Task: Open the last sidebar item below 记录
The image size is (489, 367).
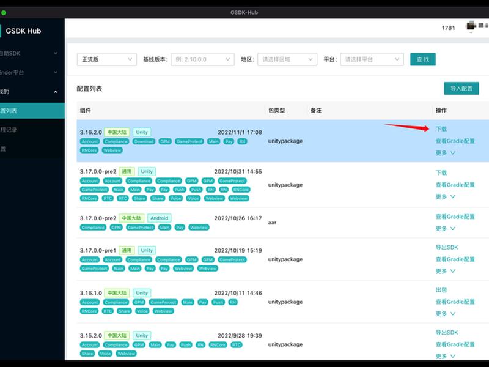Action: tap(32, 149)
